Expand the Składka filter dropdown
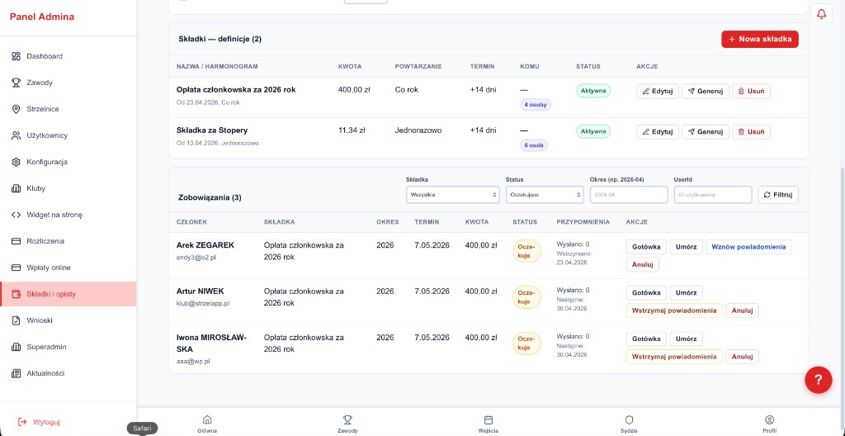The width and height of the screenshot is (845, 436). [x=452, y=195]
